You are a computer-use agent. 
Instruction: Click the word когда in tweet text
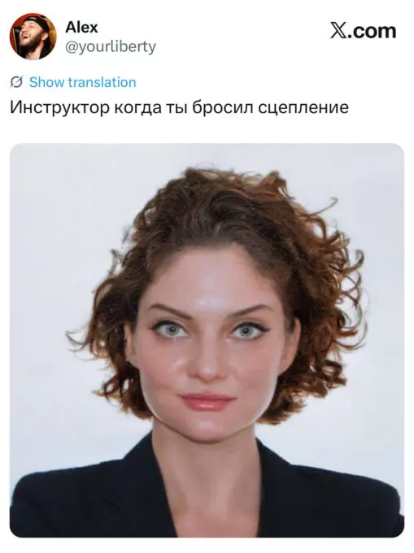[138, 107]
